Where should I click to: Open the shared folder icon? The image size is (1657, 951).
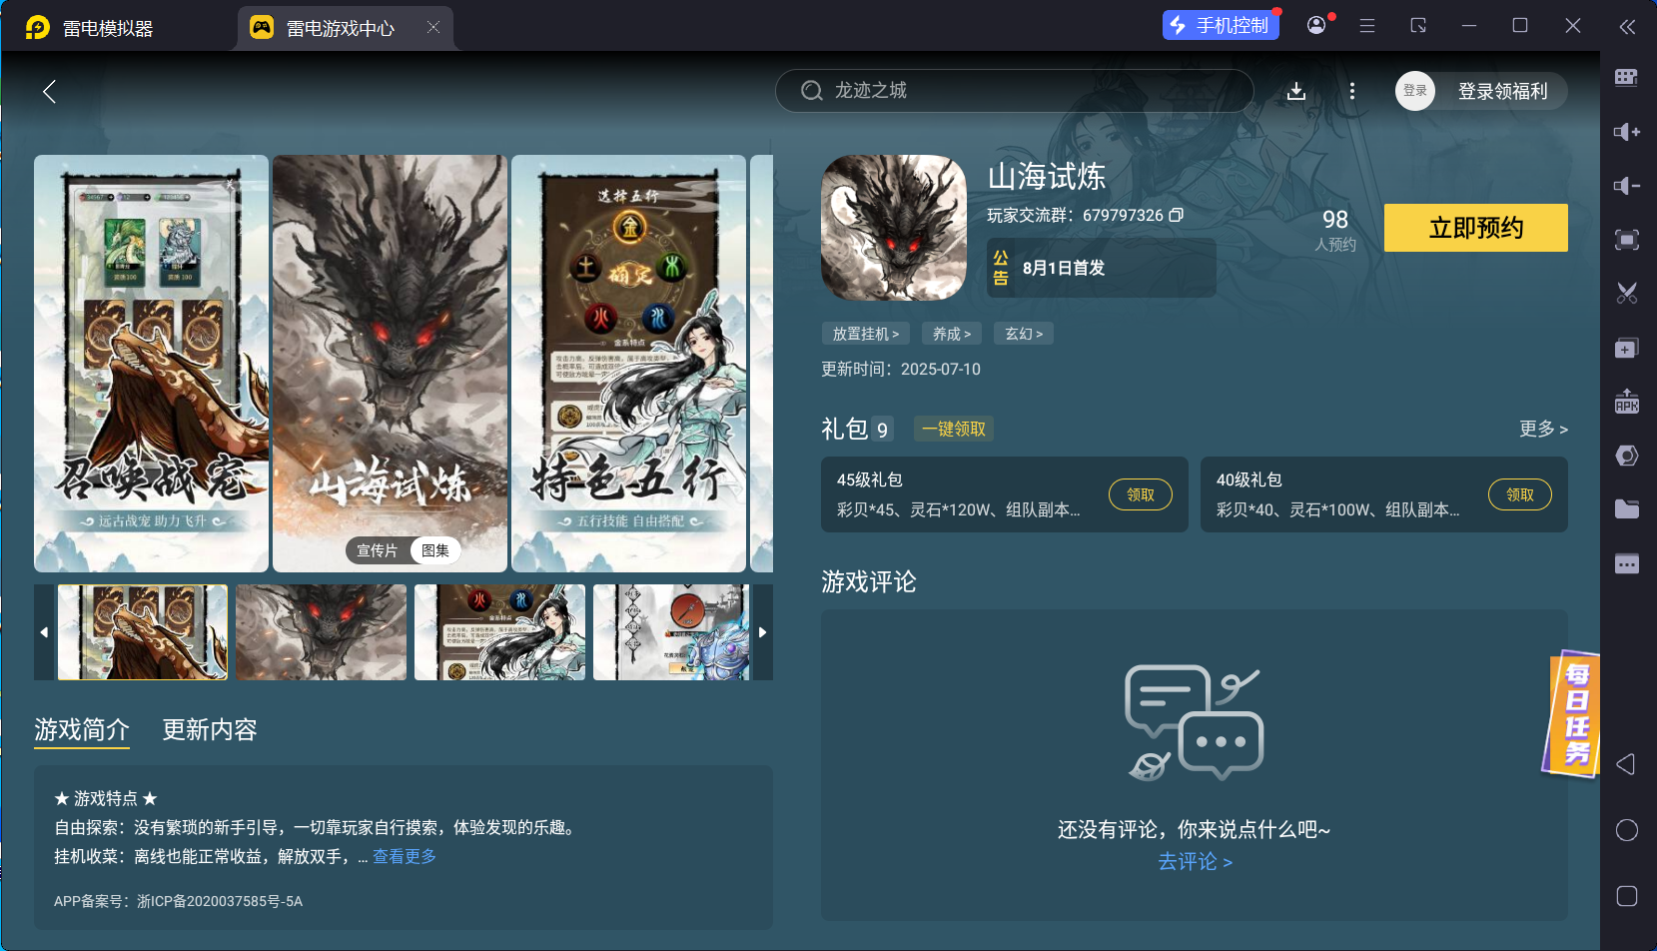(1627, 509)
